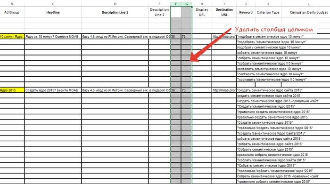Select column D header letter
Viewport: 330px width, 184px height.
point(115,4)
